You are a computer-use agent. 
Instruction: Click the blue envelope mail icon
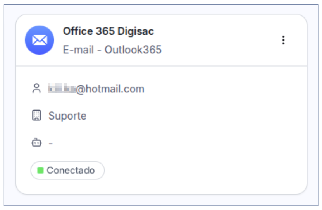40,40
